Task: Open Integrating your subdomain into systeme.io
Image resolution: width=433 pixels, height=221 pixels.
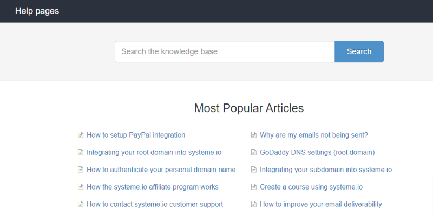Action: coord(326,170)
